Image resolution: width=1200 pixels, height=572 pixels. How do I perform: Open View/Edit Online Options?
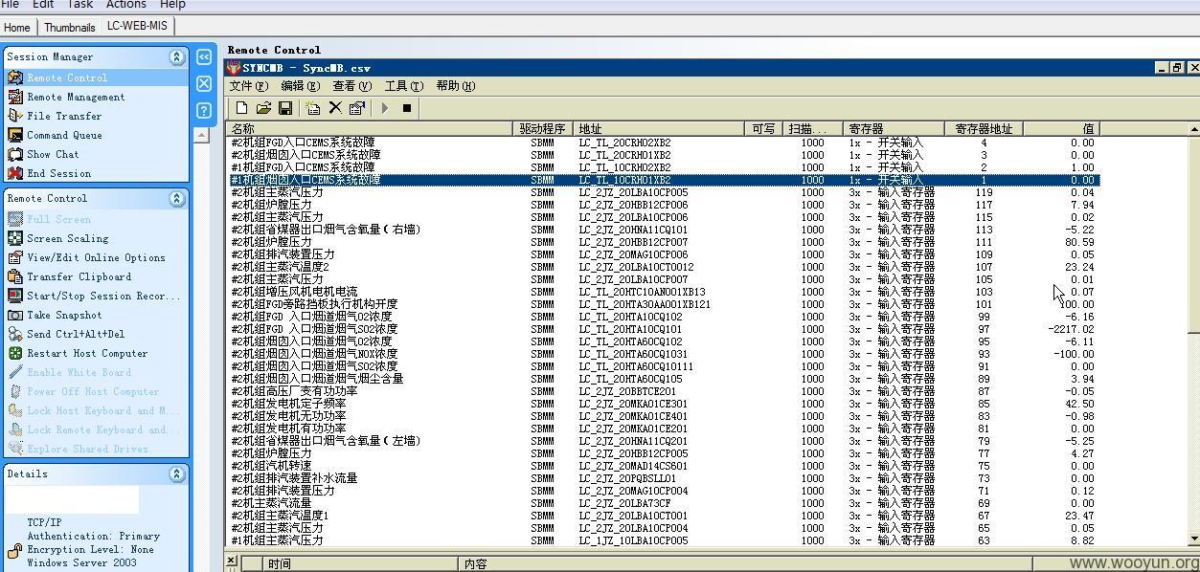[x=96, y=257]
